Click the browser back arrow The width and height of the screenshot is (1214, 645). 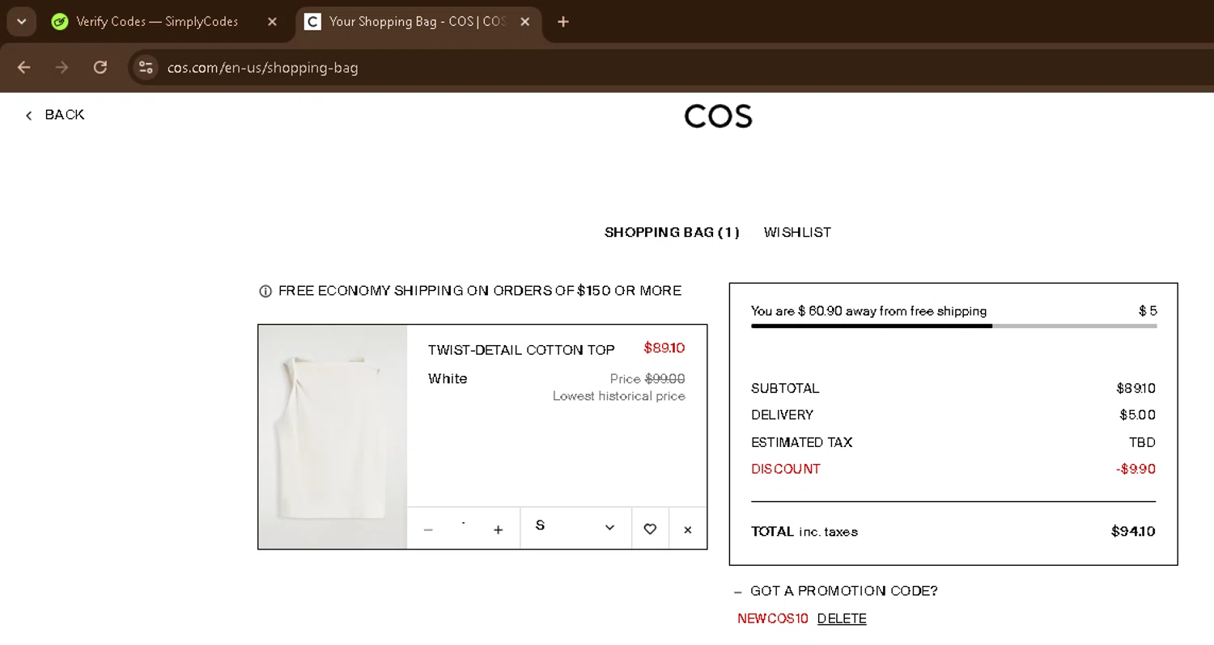pyautogui.click(x=23, y=67)
